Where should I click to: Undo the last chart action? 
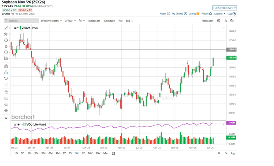[x=6, y=78]
